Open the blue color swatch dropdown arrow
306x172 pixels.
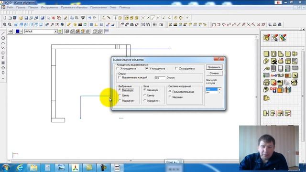[x=21, y=31]
